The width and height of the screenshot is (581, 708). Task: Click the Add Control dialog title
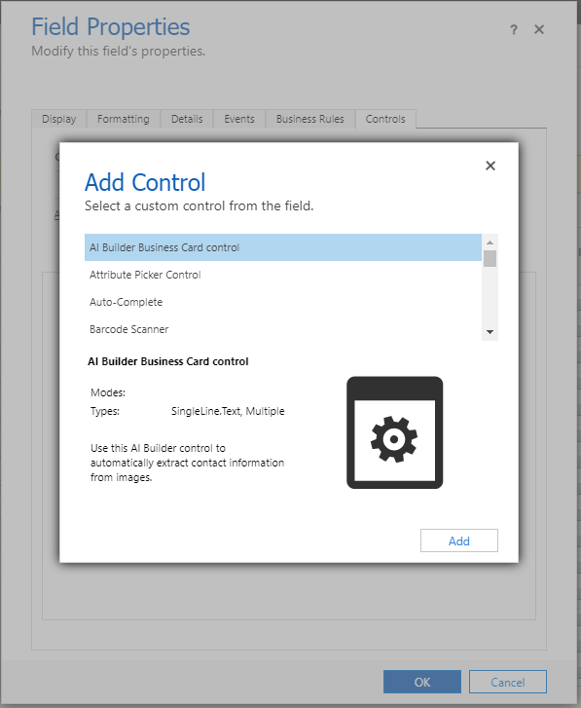pos(145,182)
